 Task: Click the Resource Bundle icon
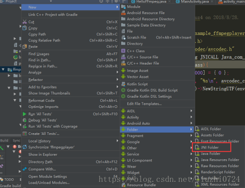(123, 185)
